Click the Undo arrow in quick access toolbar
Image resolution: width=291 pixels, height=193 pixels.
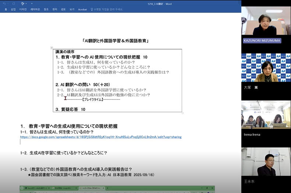pos(4,3)
